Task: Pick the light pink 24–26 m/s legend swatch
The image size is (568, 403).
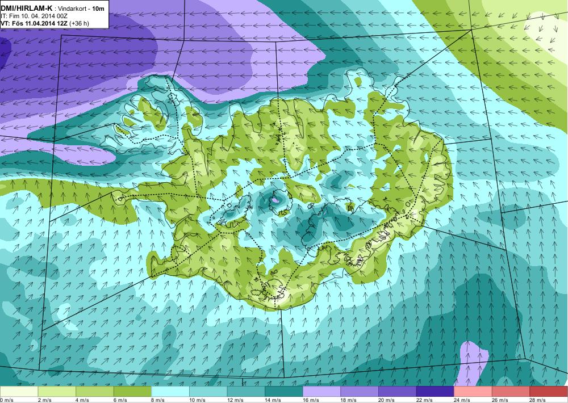Action: pos(473,392)
